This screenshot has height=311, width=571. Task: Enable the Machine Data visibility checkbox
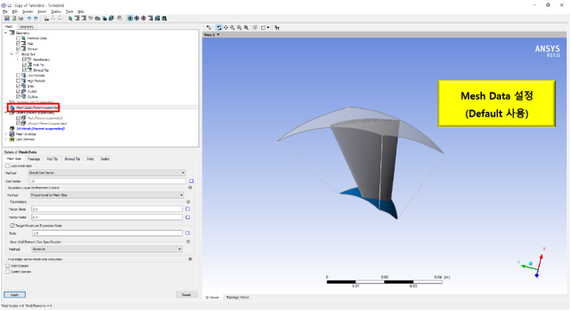[19, 38]
